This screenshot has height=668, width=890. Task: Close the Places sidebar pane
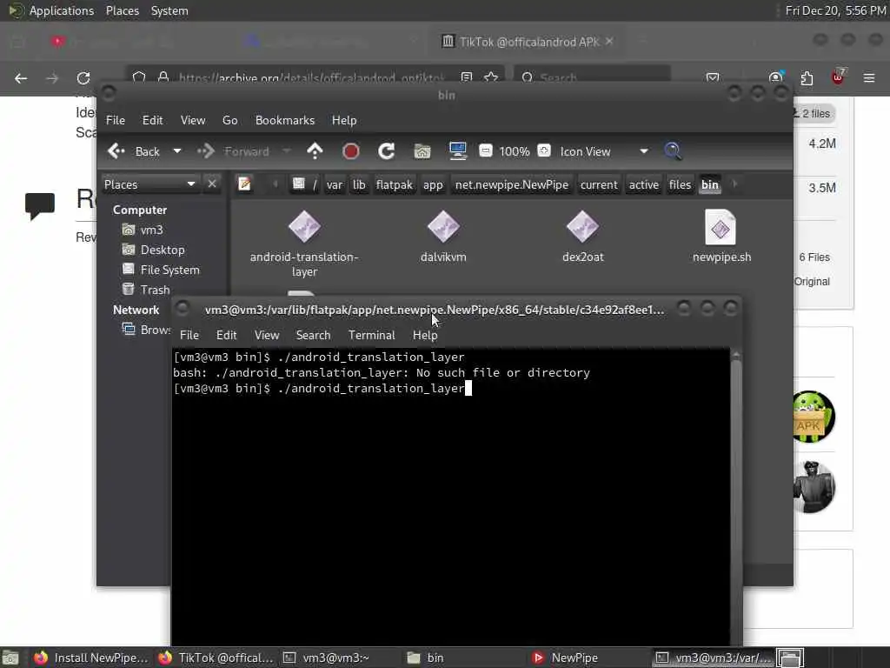212,184
